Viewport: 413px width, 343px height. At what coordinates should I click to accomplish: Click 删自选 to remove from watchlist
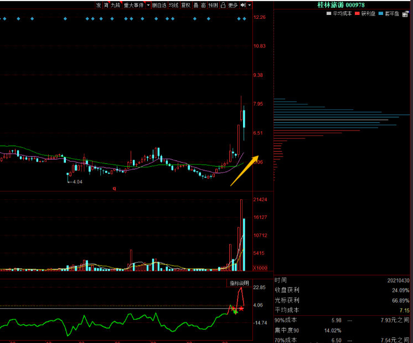(159, 5)
